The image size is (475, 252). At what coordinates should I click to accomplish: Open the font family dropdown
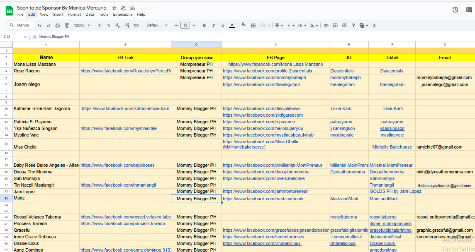157,25
